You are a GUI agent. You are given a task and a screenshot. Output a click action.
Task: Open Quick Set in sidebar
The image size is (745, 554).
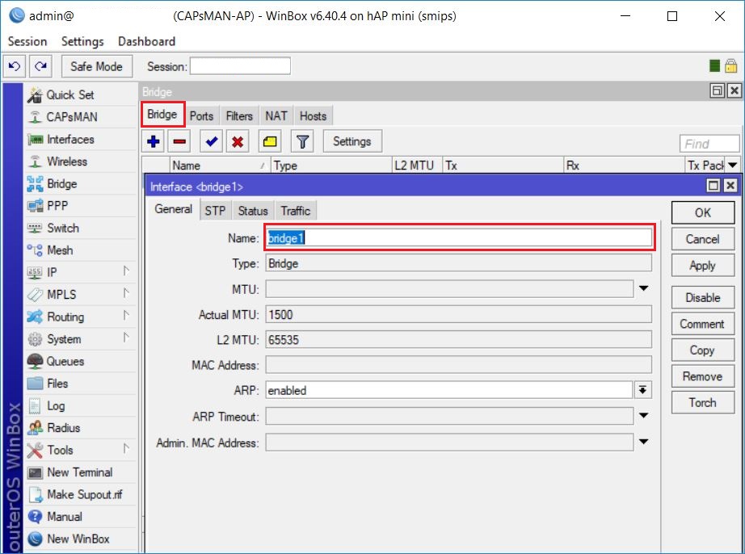(x=80, y=95)
